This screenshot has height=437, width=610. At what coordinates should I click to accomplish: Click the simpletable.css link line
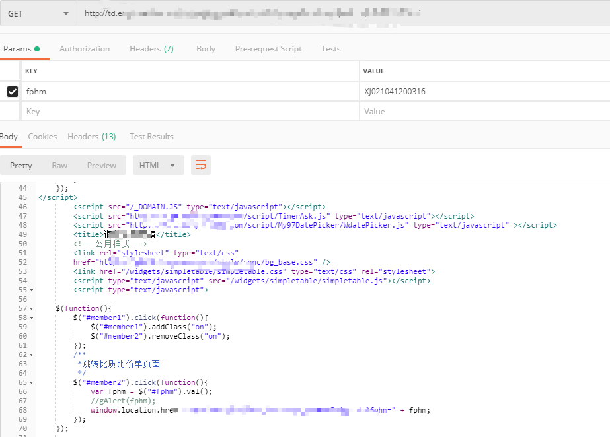tap(254, 271)
